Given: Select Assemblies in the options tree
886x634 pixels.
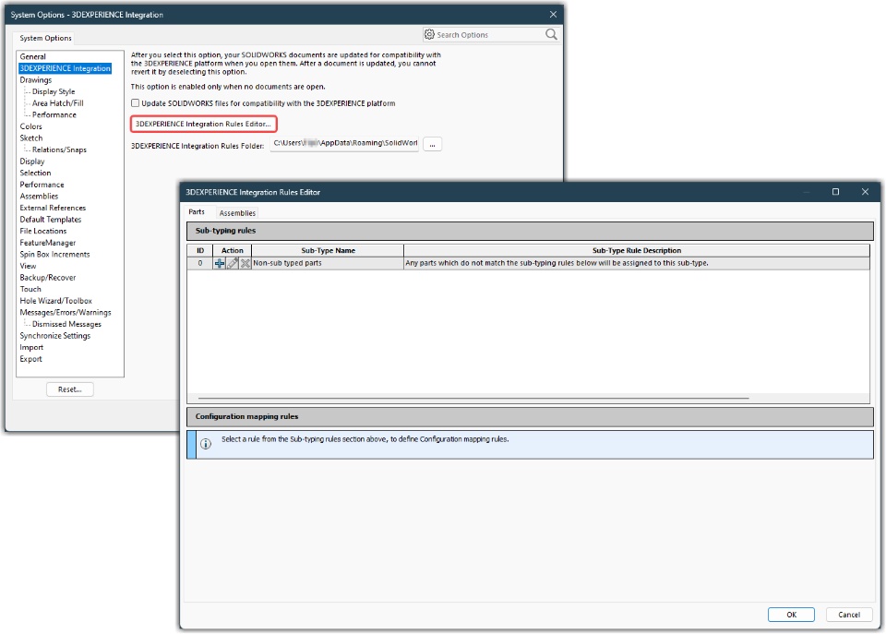Looking at the screenshot, I should coord(39,196).
